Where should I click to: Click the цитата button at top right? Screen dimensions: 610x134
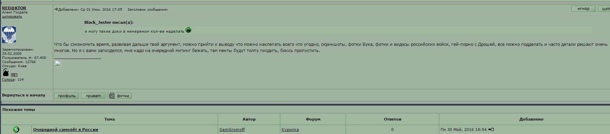604,9
